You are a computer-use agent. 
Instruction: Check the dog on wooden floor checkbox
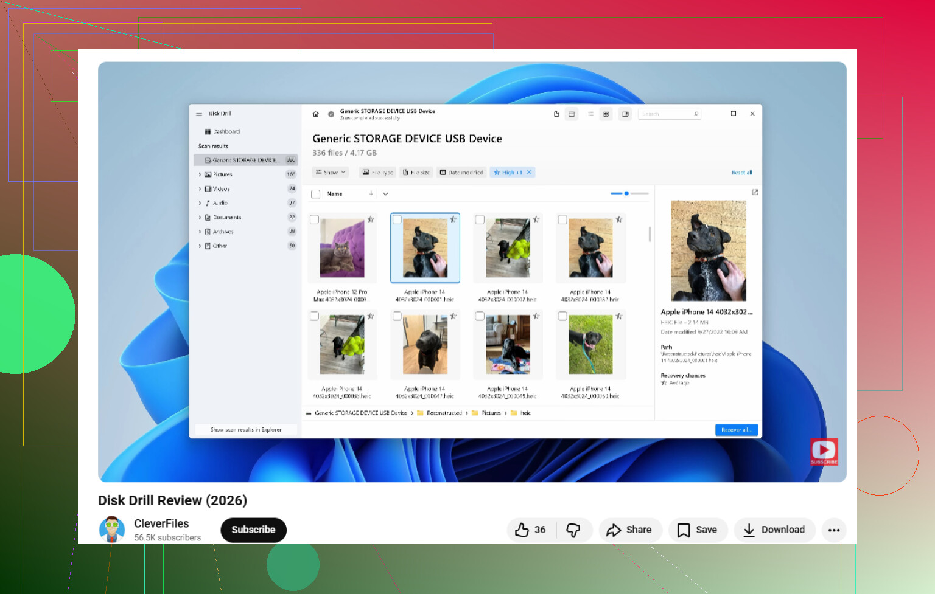coord(397,316)
